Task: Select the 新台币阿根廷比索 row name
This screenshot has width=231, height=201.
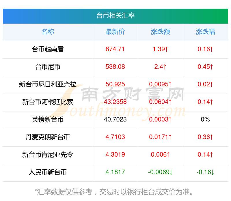Action: click(48, 102)
